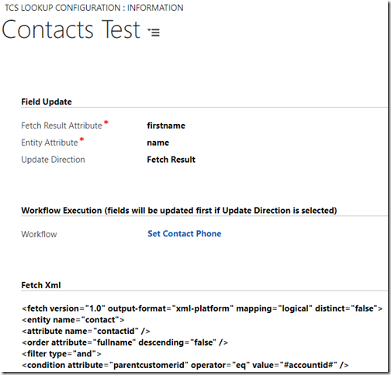Click the firstname Fetch Result Attribute value
Screen dimensions: 391x375
(x=166, y=126)
